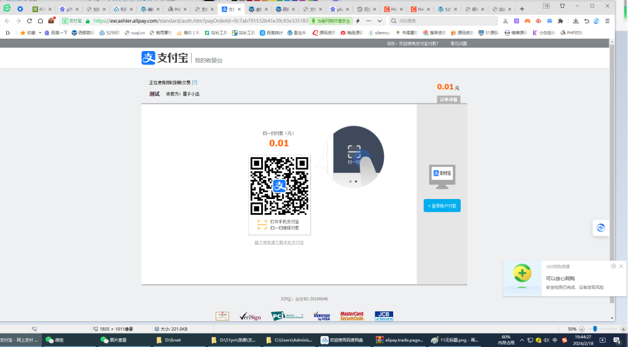
Task: Click the floating blue assistant icon at right edge
Action: pos(601,228)
